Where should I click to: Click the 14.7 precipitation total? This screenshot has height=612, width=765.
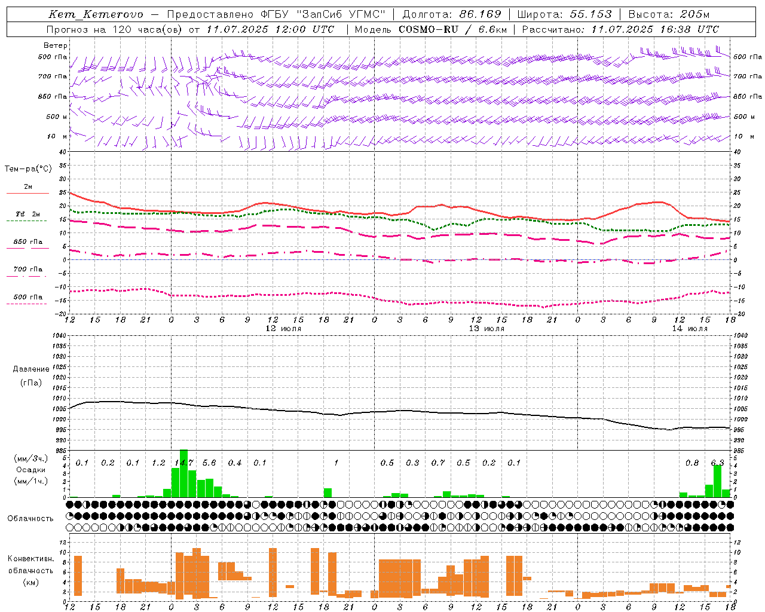coord(183,463)
